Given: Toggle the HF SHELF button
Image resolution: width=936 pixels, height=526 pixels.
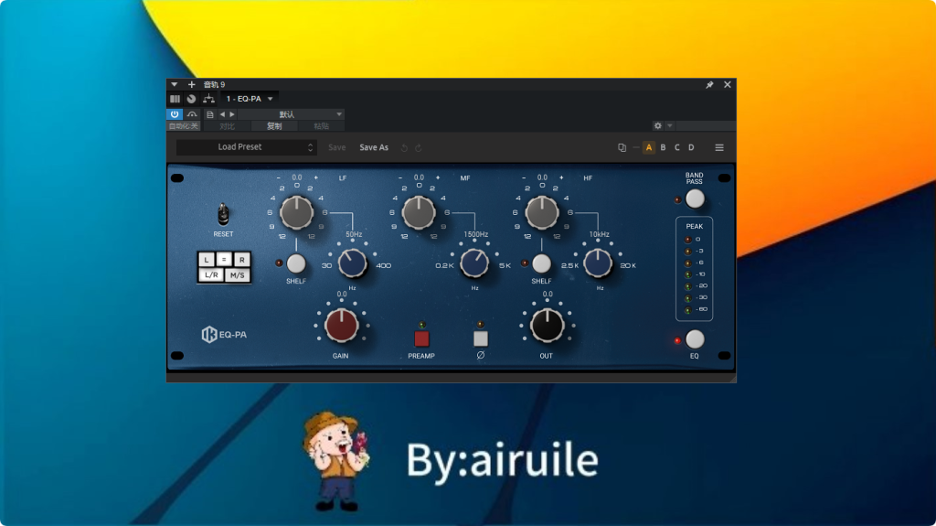Looking at the screenshot, I should pos(541,263).
